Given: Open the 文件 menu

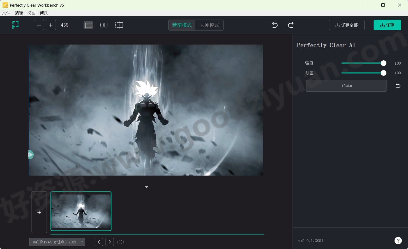Looking at the screenshot, I should (x=6, y=13).
